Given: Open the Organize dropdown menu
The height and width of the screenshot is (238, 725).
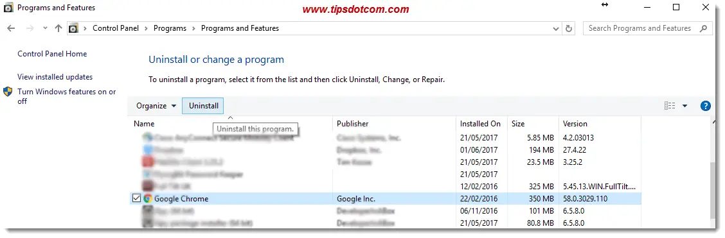Looking at the screenshot, I should click(x=156, y=106).
